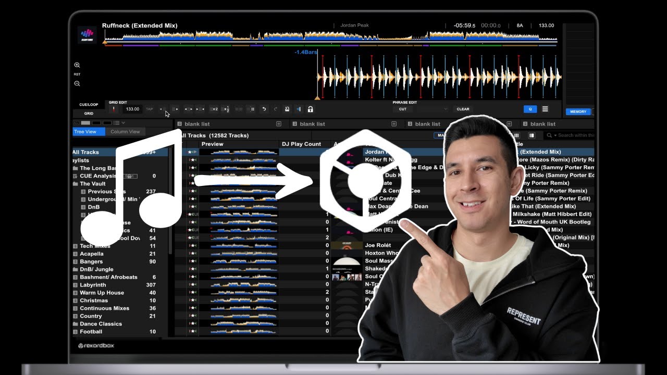Jump to a point on the overview waveform
The width and height of the screenshot is (667, 375).
coord(331,37)
